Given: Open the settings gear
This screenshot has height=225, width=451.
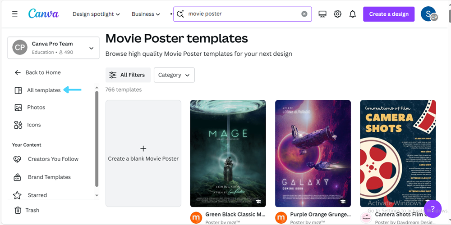Looking at the screenshot, I should click(x=337, y=14).
